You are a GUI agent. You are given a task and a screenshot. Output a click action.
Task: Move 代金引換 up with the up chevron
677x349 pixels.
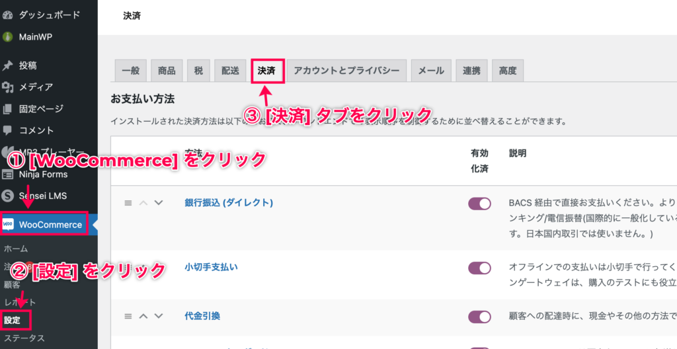143,316
